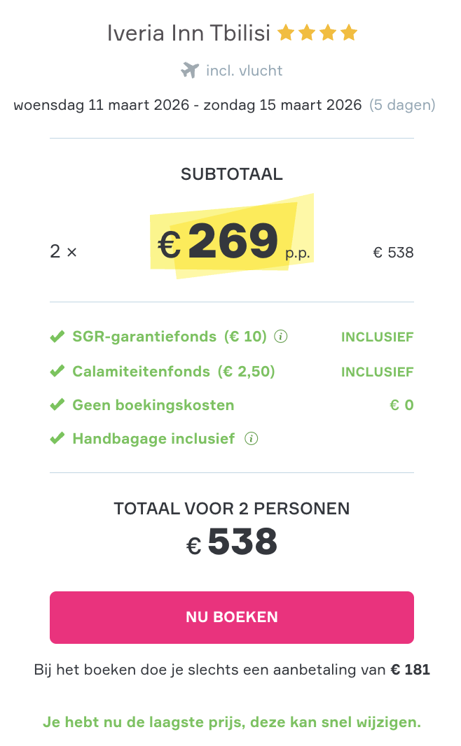Click the checkmark beside Handbagage inclusief

(x=57, y=438)
